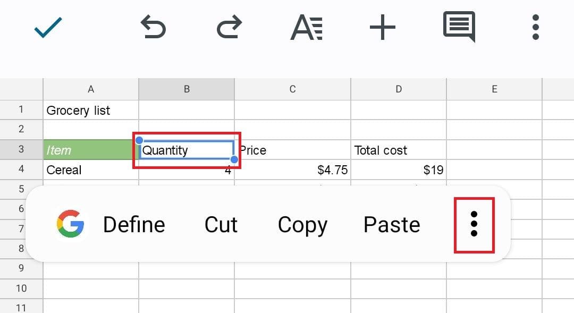Image resolution: width=574 pixels, height=313 pixels.
Task: Select the Total cost cell
Action: [399, 150]
